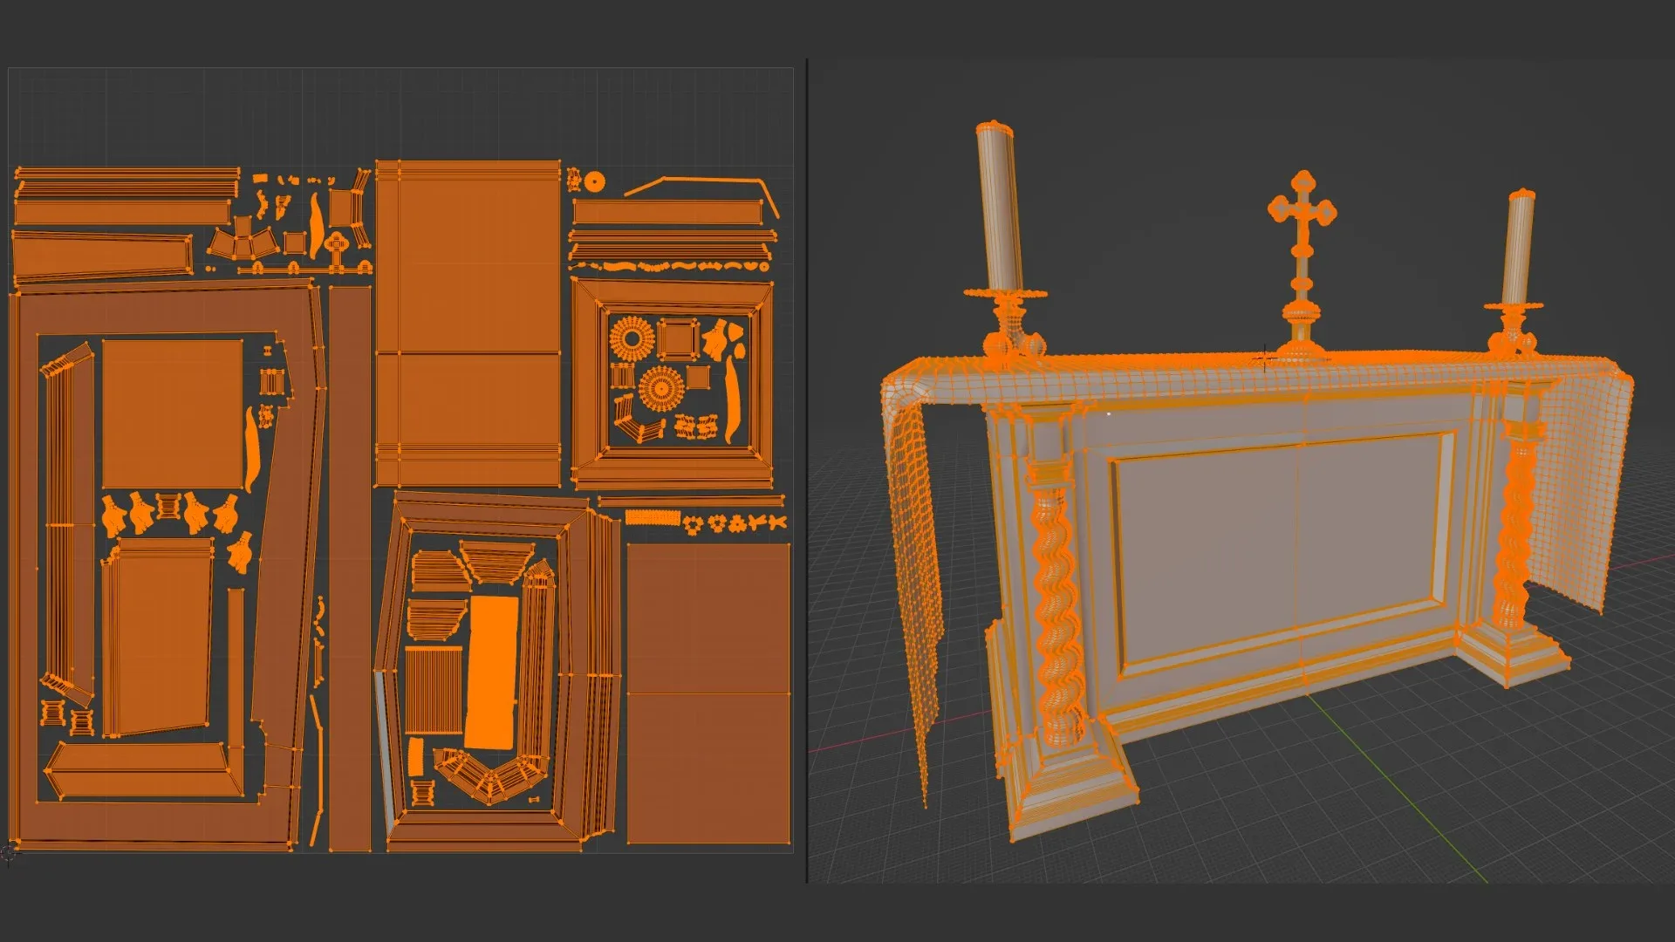Click the cross on top of the altar

click(1302, 215)
